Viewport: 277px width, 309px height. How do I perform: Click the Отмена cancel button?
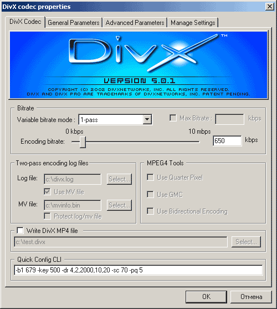pyautogui.click(x=251, y=297)
